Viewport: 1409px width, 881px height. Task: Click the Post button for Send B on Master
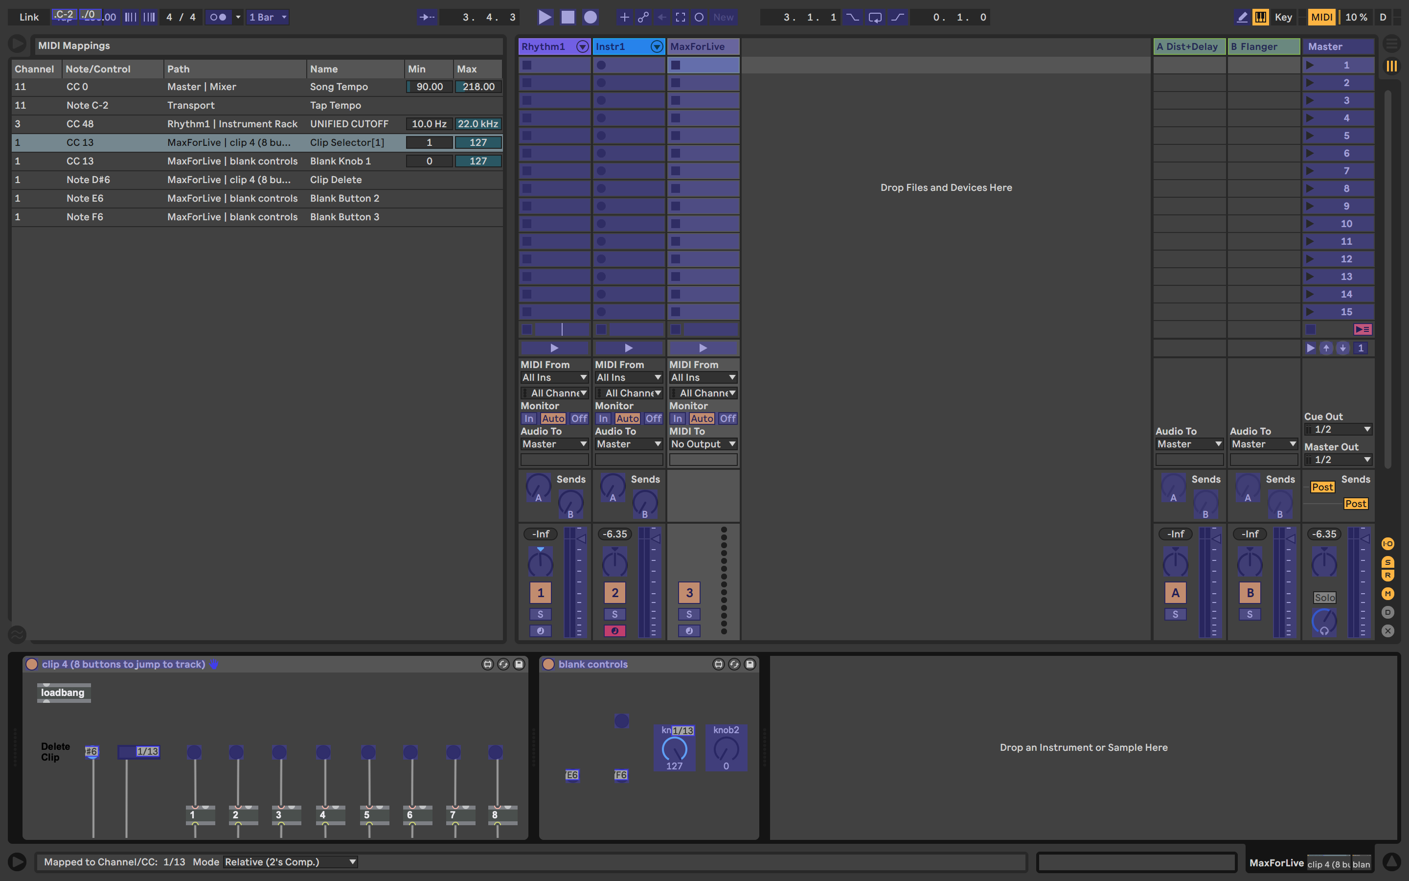(x=1356, y=504)
